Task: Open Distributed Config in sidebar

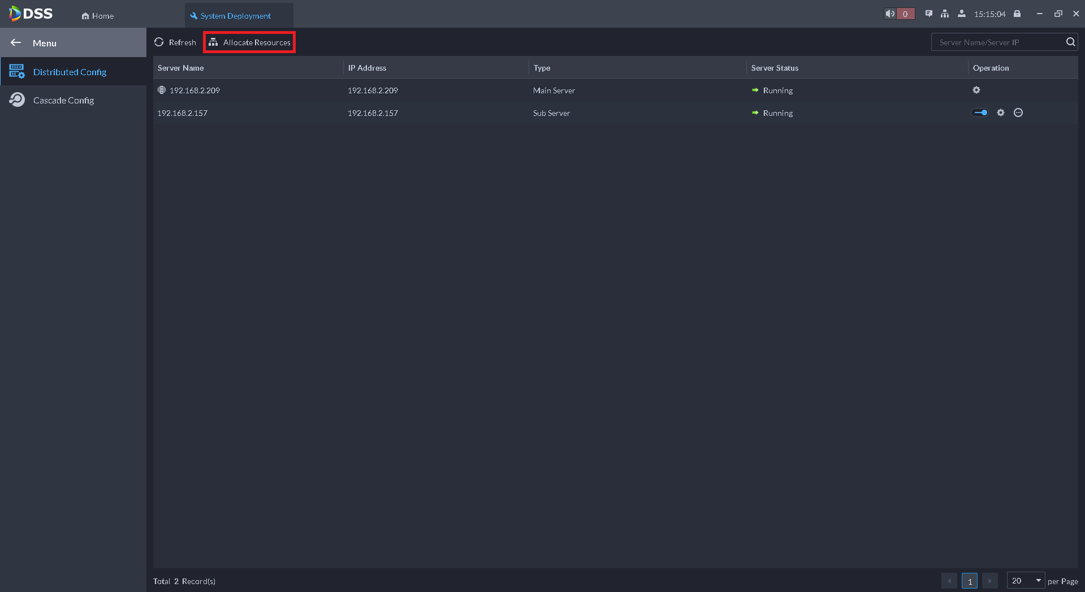Action: [x=70, y=72]
